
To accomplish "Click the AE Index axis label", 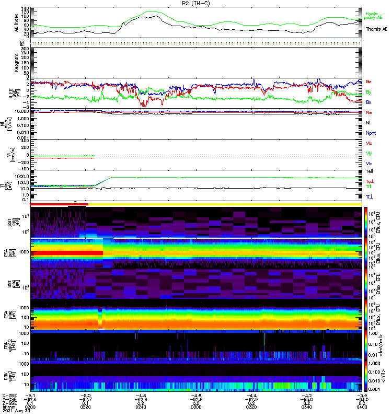I will coord(16,23).
